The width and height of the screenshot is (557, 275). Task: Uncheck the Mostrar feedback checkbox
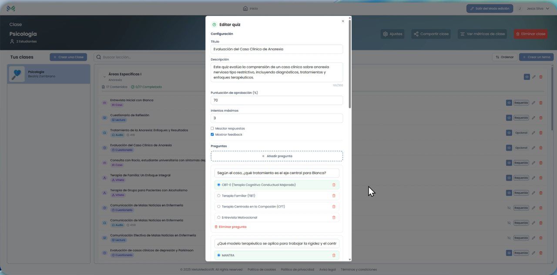[212, 134]
